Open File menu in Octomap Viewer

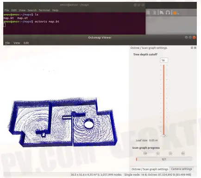[7, 43]
